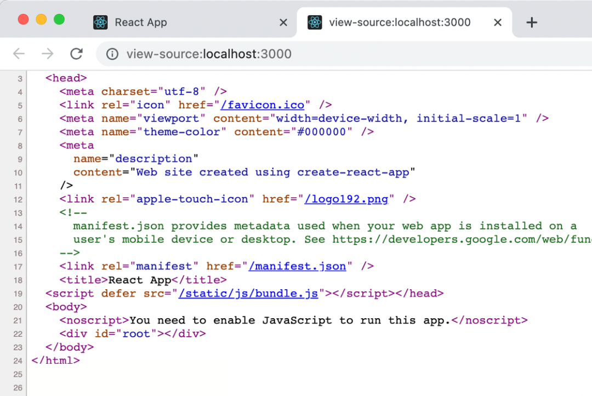Click the browser back arrow
This screenshot has width=592, height=396.
19,54
